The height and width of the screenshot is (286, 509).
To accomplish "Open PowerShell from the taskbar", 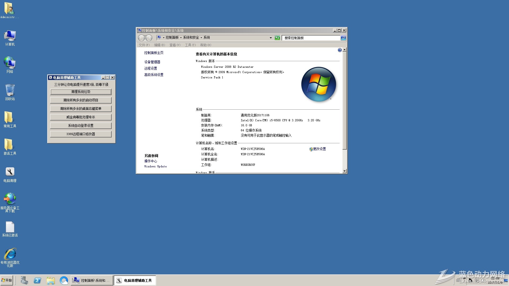I will coord(37,280).
